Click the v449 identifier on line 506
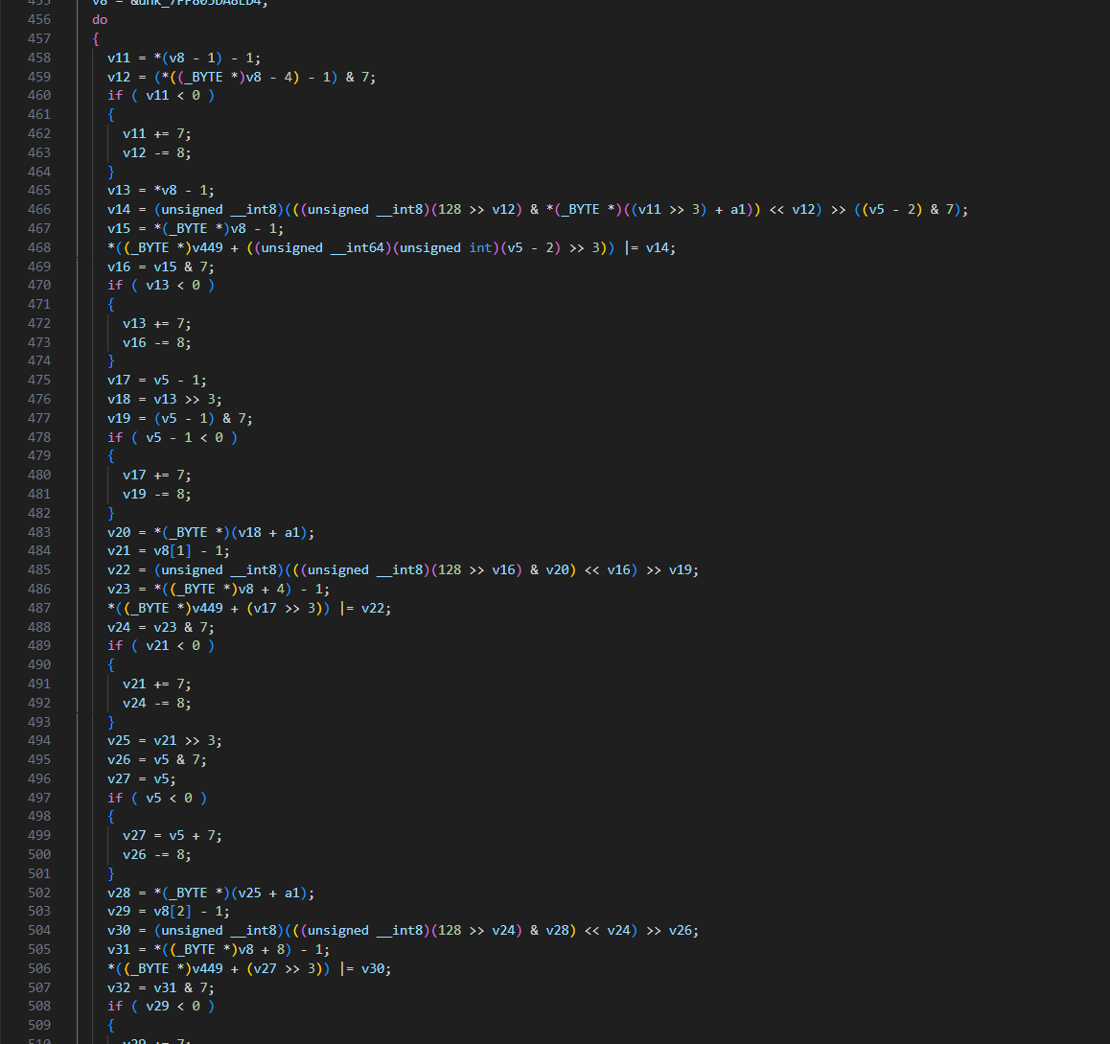 pyautogui.click(x=207, y=968)
